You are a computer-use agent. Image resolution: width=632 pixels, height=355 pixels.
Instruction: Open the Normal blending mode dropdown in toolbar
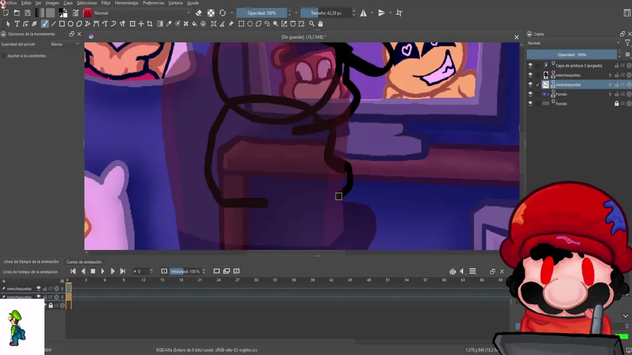(142, 13)
